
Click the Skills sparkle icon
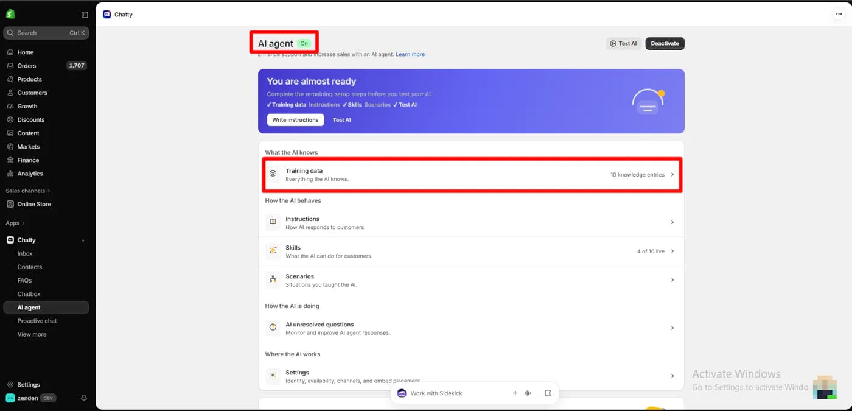(273, 251)
